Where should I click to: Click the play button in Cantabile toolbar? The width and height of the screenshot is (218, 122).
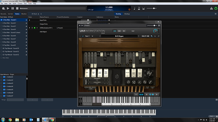click(x=8, y=8)
